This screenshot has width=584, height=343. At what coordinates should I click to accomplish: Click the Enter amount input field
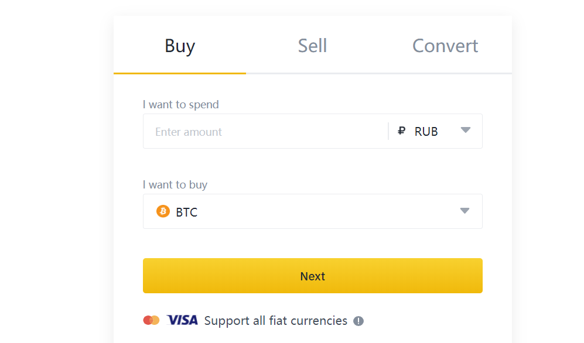pyautogui.click(x=264, y=131)
